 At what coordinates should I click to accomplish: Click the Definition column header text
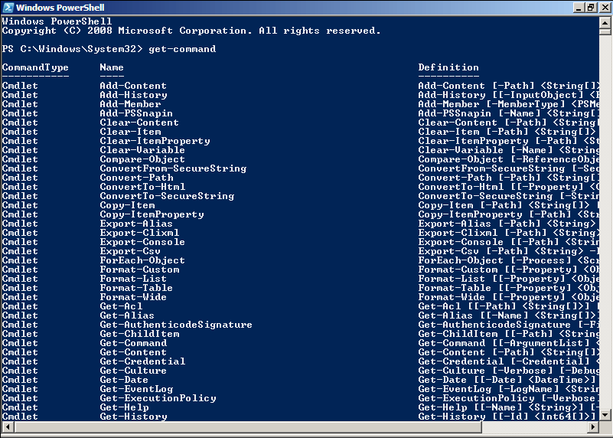click(x=448, y=67)
